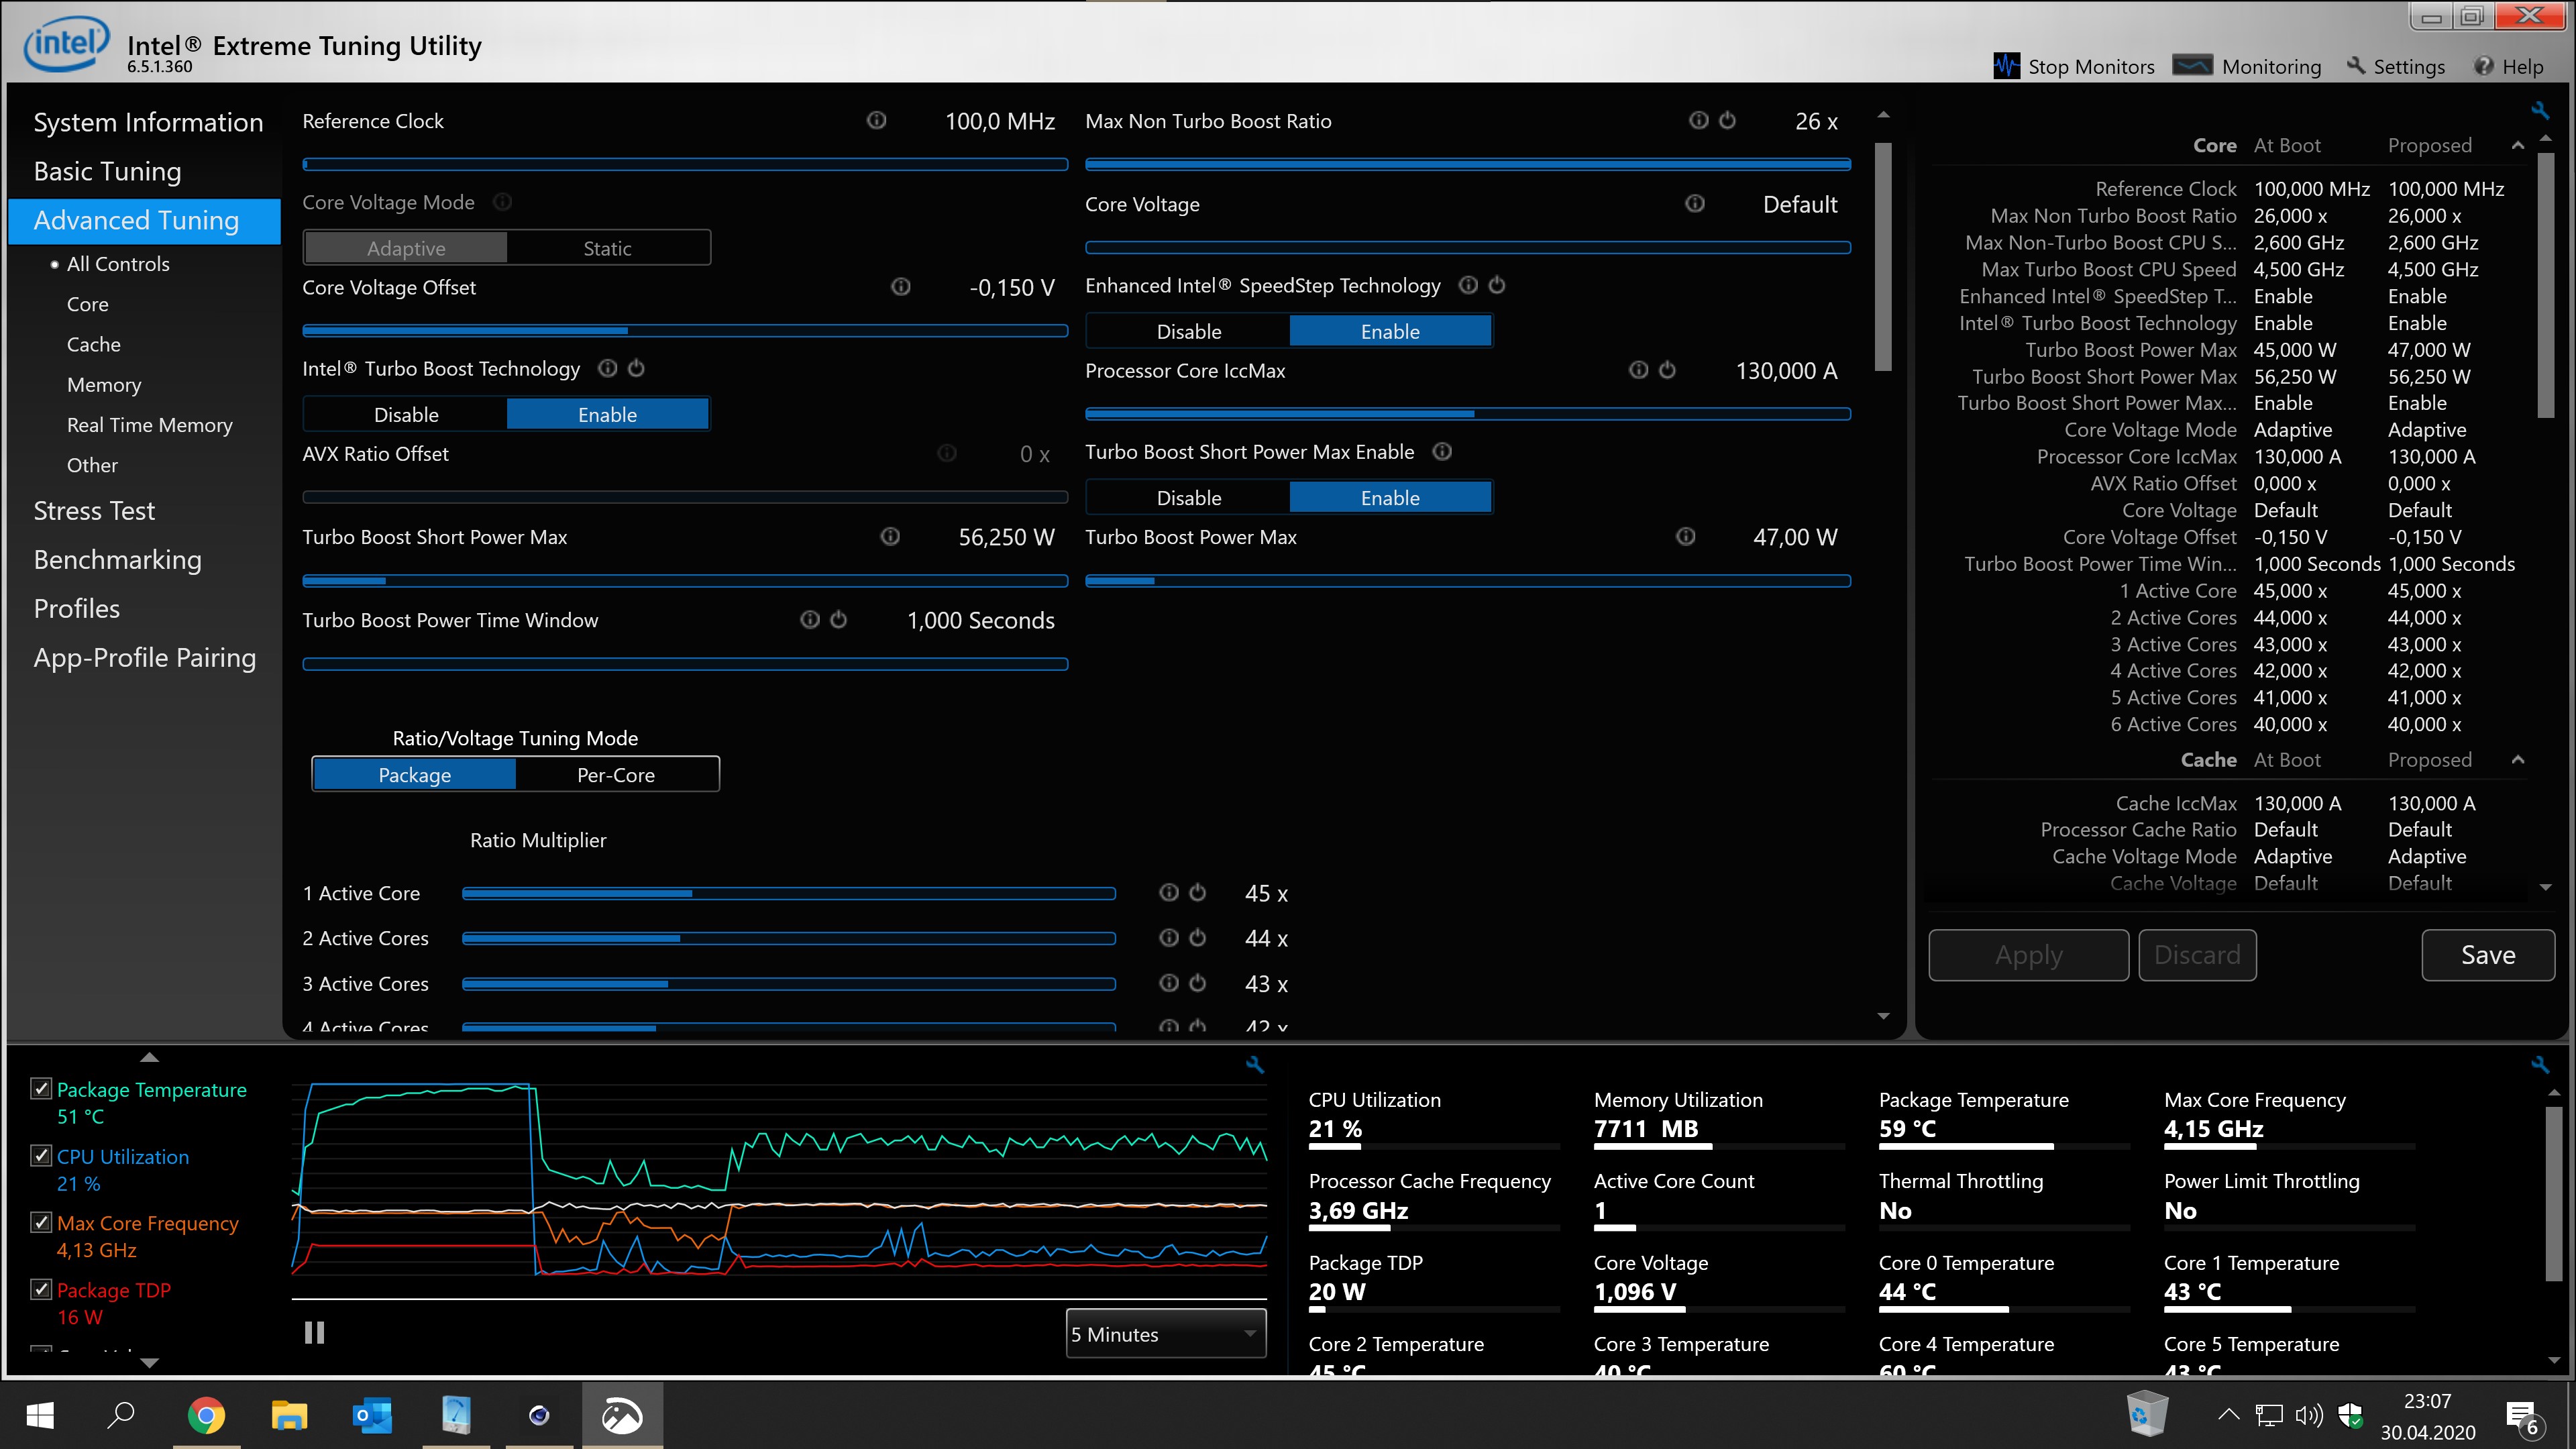2576x1449 pixels.
Task: Uncheck Package TDP graph checkbox
Action: point(41,1289)
